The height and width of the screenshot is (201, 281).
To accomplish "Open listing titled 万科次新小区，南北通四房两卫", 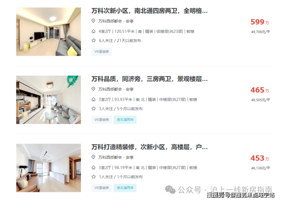I will pyautogui.click(x=150, y=11).
